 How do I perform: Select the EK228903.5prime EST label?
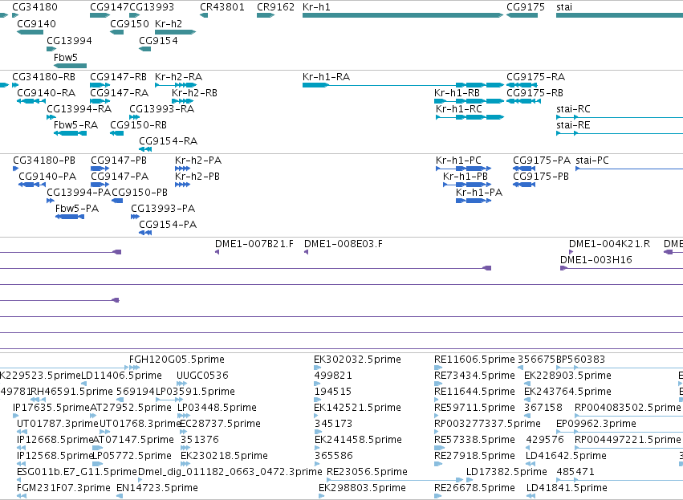(x=567, y=376)
